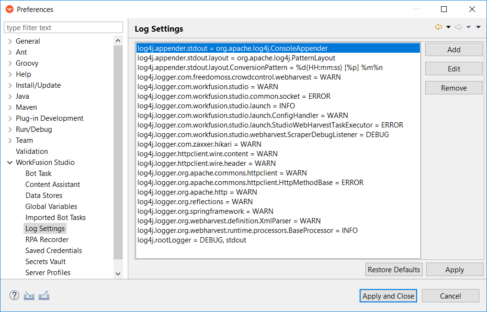Select the HttpMethodBase = ERROR entry
This screenshot has height=312, width=487.
tap(278, 183)
